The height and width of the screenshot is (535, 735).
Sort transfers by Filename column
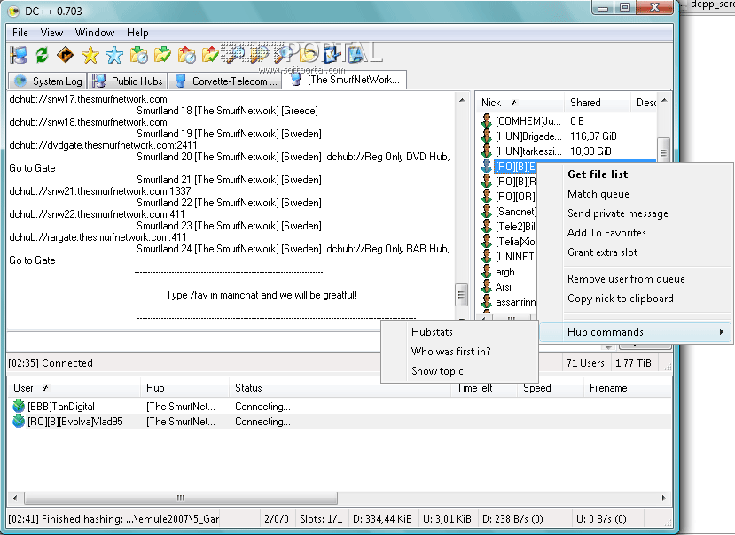[x=627, y=388]
